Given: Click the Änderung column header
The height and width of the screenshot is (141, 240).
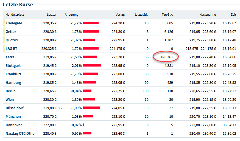Looking at the screenshot, I should (x=71, y=15).
